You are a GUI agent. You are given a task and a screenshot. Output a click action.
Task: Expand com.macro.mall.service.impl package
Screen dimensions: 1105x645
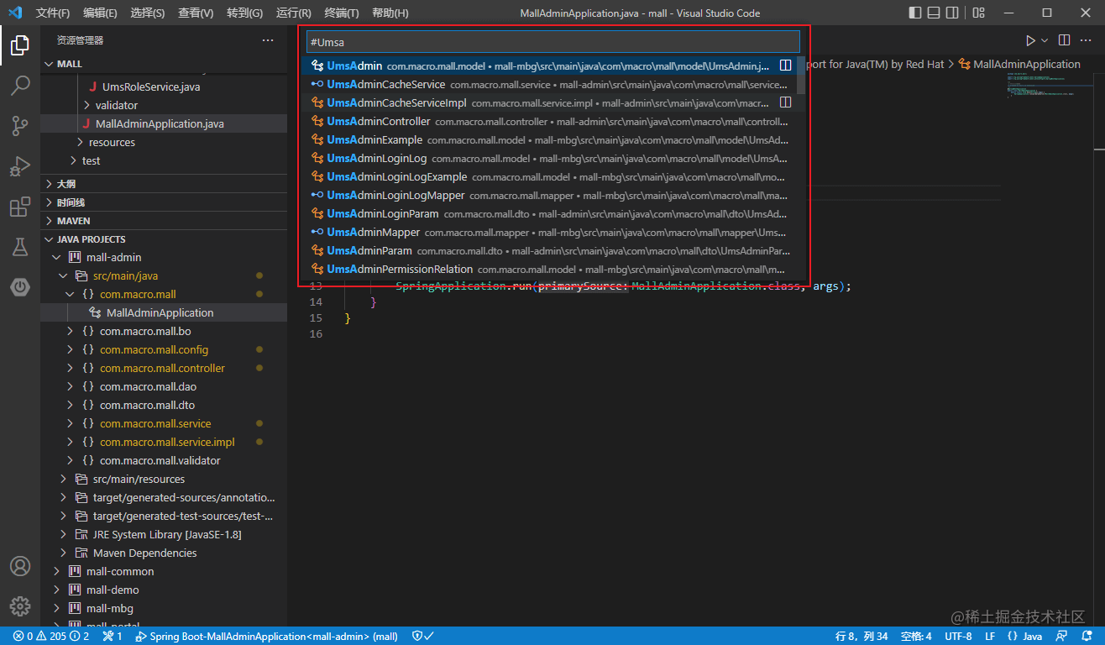point(164,442)
